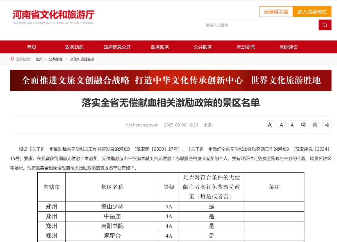This screenshot has width=337, height=242.
Task: Open the 政务服务 menu
Action: 160,47
